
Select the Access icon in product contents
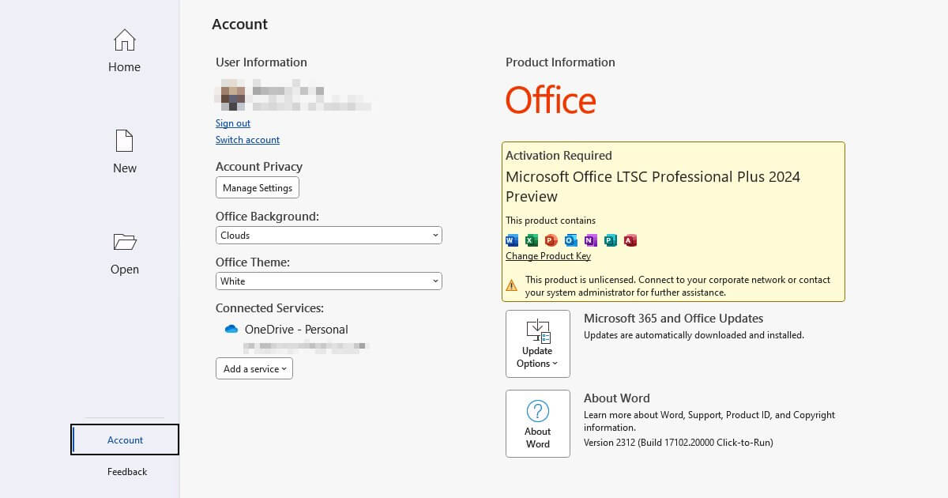630,240
